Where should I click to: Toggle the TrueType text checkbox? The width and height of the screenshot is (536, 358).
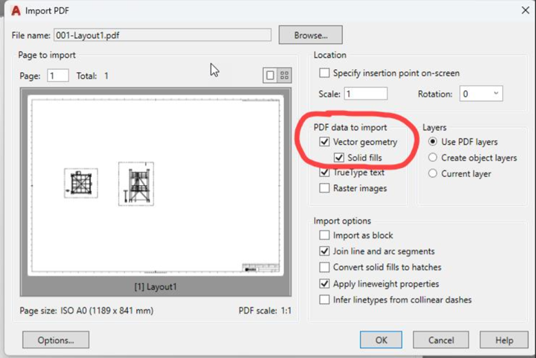[324, 172]
